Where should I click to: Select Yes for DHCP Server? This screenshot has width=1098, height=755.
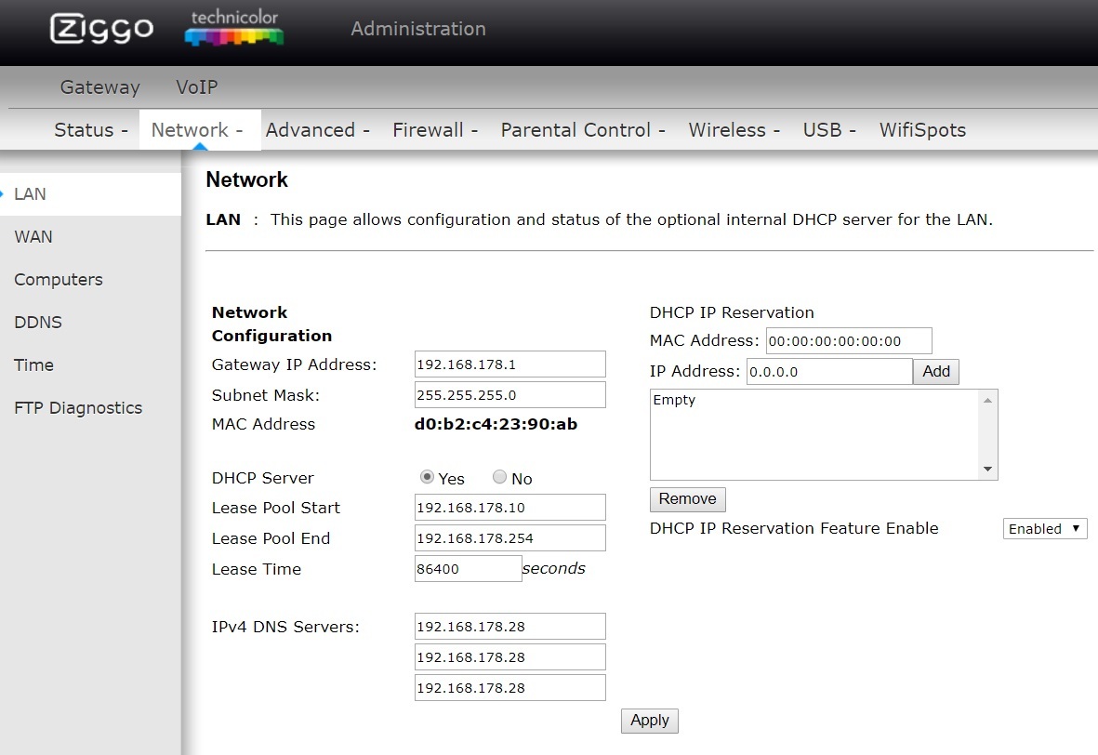point(428,477)
